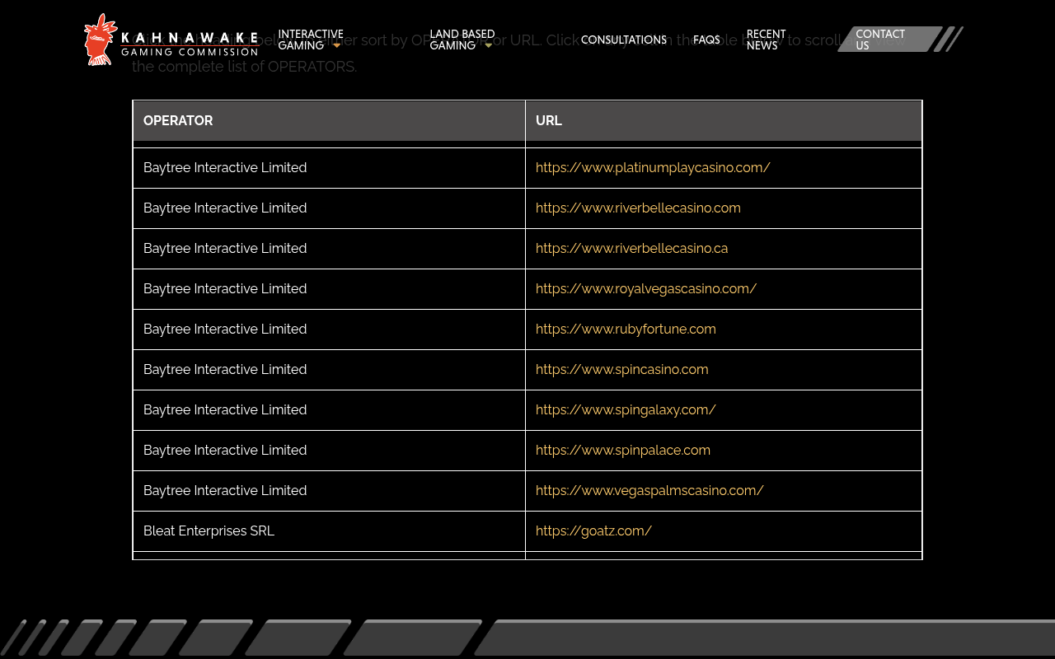Click the Kahnawake Gaming Commission logo

[171, 39]
